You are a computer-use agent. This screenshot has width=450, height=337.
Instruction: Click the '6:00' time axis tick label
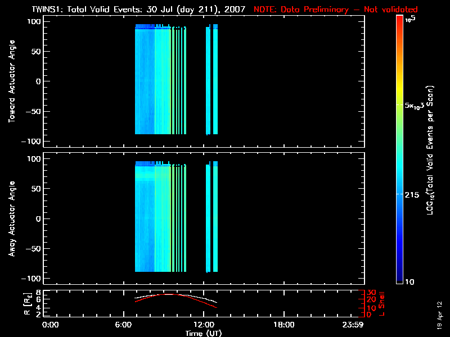[x=128, y=325]
